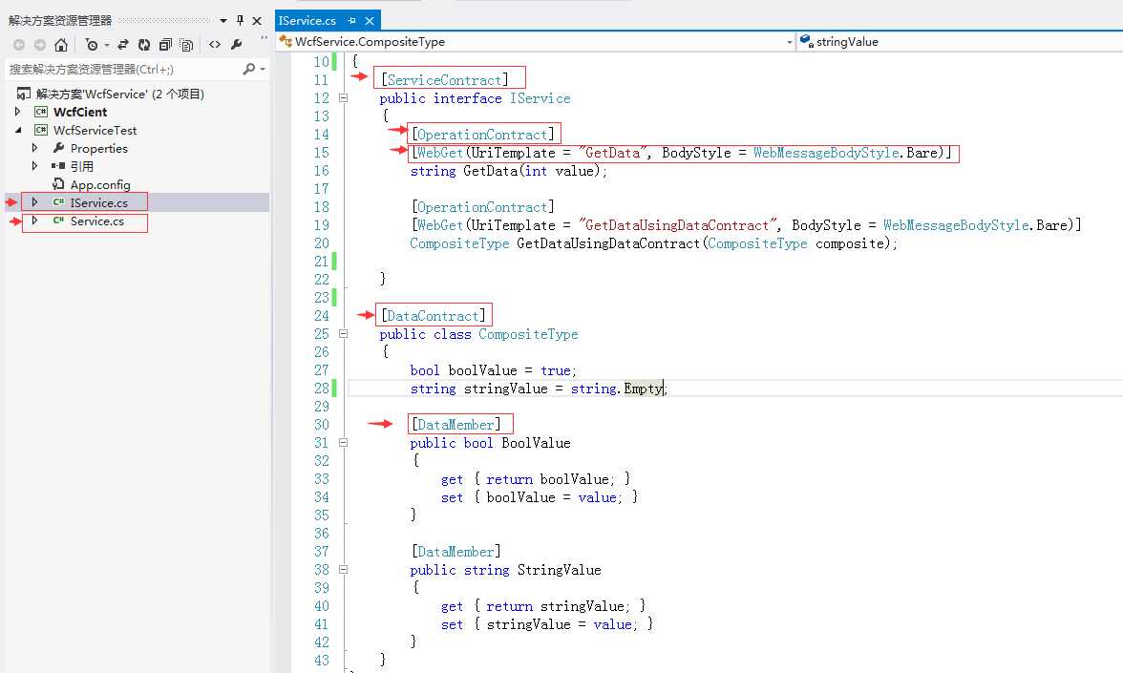Click the [ServiceContract] attribute text
The width and height of the screenshot is (1123, 673).
pos(444,80)
